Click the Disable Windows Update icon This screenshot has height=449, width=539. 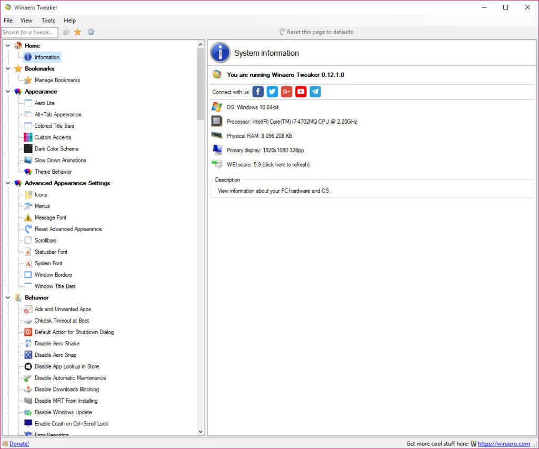28,412
